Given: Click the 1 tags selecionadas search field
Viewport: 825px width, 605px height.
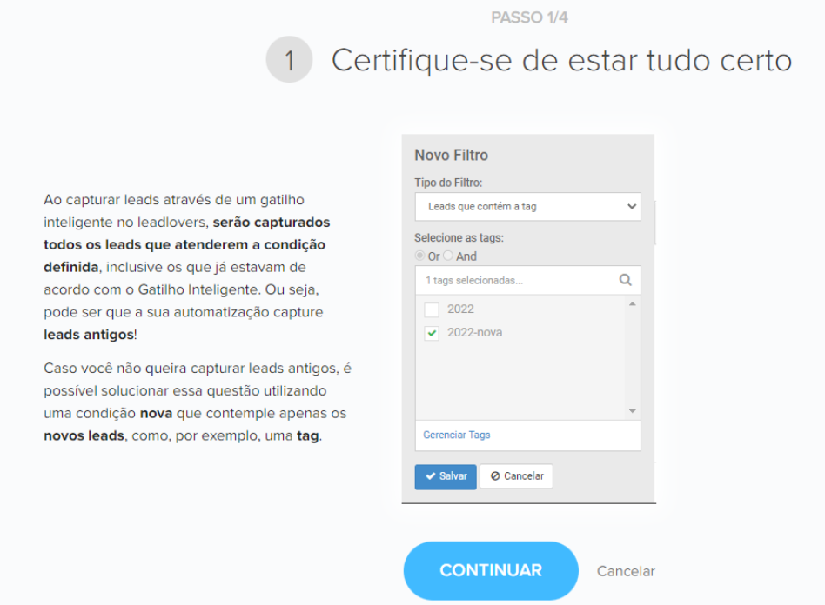Looking at the screenshot, I should 518,281.
